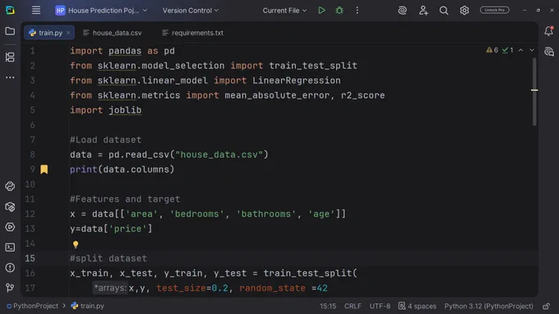559x314 pixels.
Task: Click the train.py breadcrumb in status bar
Action: pos(88,306)
